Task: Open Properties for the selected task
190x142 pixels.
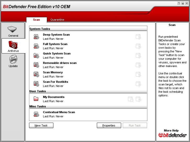Action: pyautogui.click(x=109, y=125)
